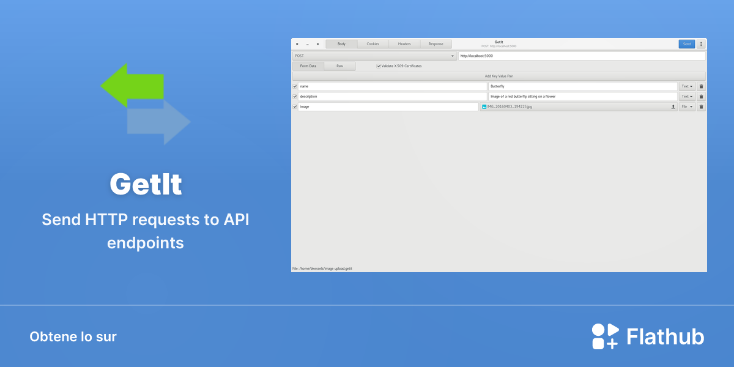Close the GetIt window

coord(297,44)
